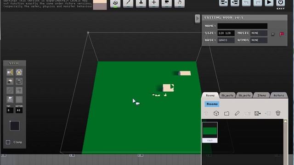This screenshot has height=165, width=294.
Task: Play-test the level with play button
Action: tap(269, 3)
